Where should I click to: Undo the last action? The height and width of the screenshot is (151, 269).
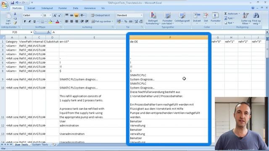17,3
